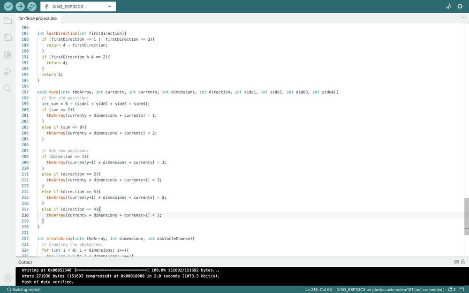The image size is (469, 293).
Task: Click the "int sum = 6" statement line
Action: pos(96,104)
